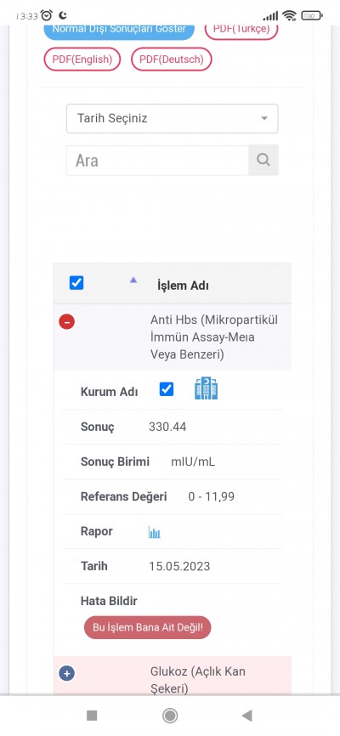Open the Tarih Seçiniz dropdown
This screenshot has width=340, height=736.
[x=172, y=118]
